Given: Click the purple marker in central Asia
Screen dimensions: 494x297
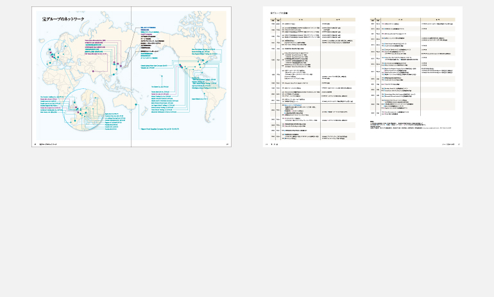Looking at the screenshot, I should tap(92, 71).
